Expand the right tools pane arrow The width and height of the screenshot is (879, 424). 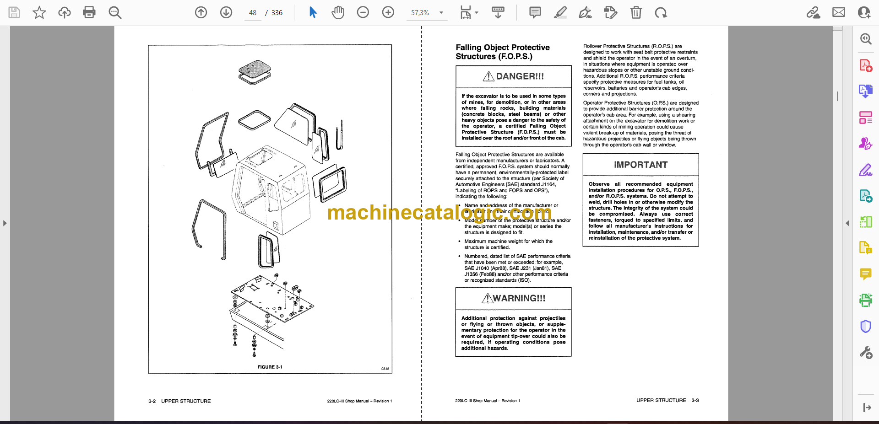(x=867, y=408)
